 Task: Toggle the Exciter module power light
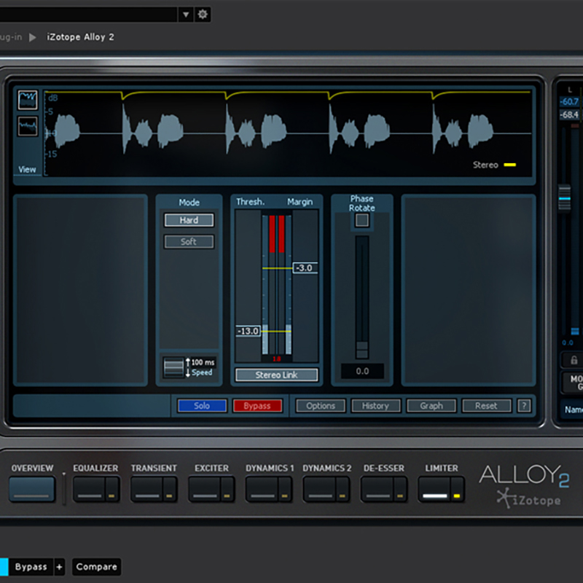(227, 489)
